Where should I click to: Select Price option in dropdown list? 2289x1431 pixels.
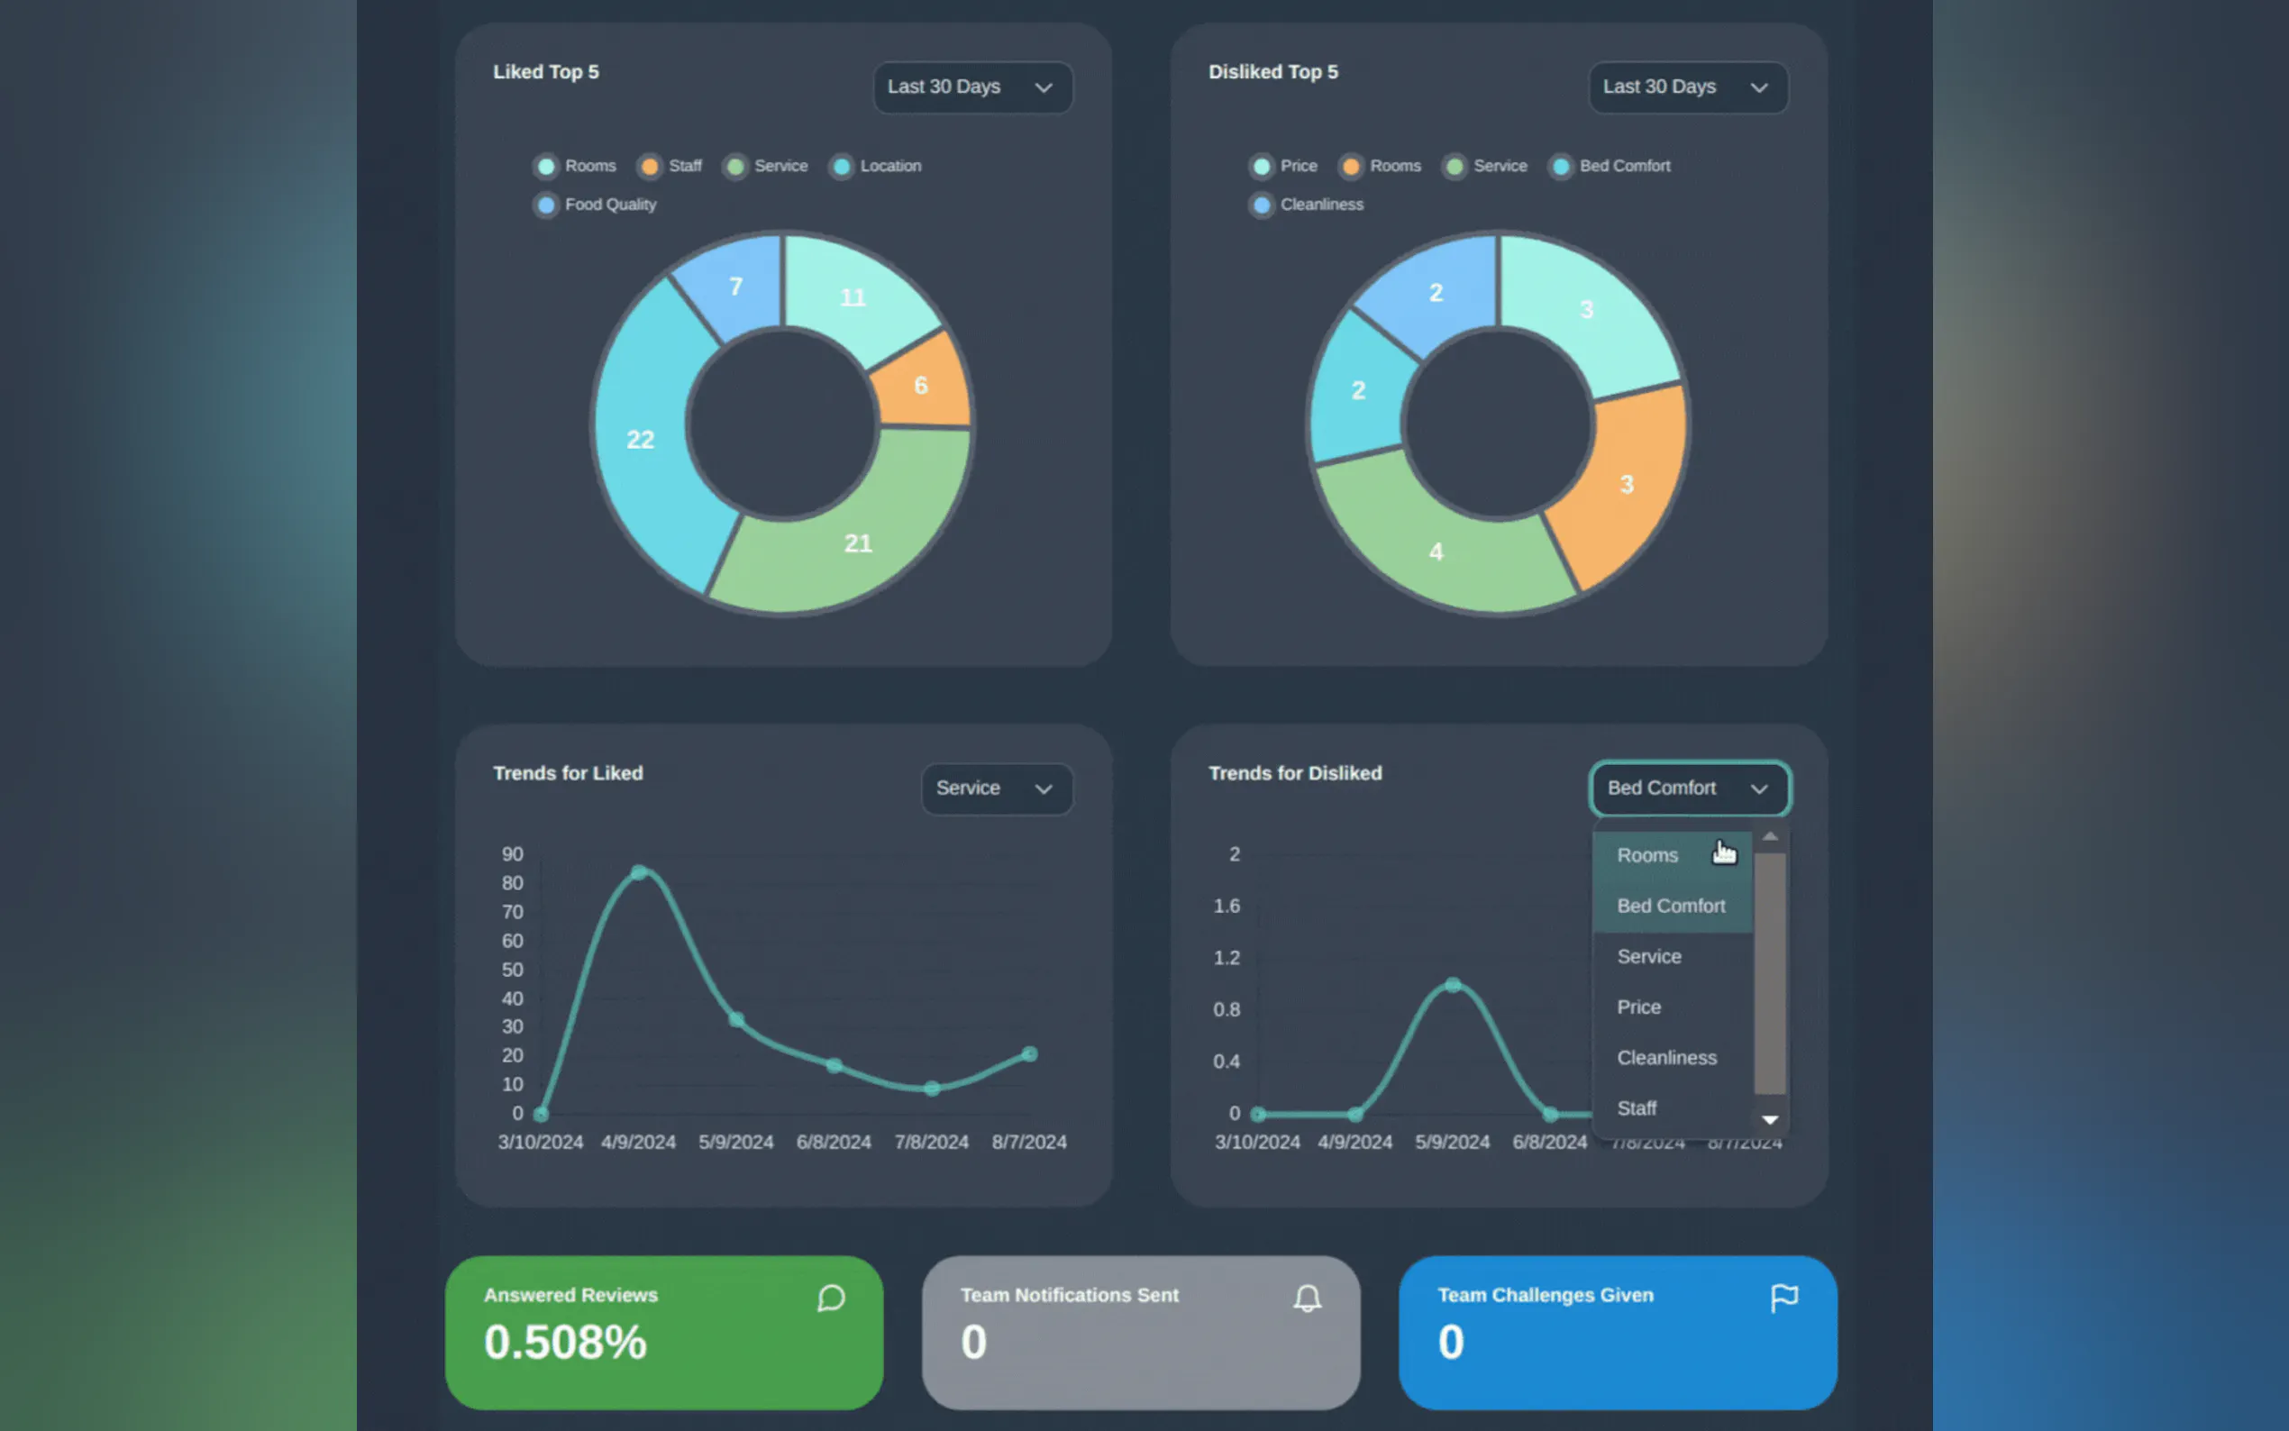(1639, 1007)
